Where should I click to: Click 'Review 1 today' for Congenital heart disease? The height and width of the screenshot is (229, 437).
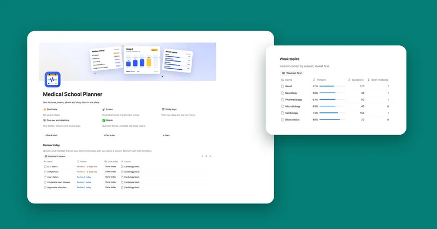84,182
